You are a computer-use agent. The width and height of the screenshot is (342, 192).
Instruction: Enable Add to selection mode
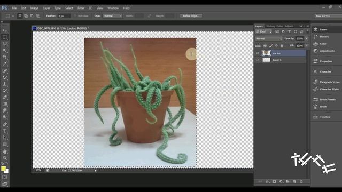[x=26, y=16]
